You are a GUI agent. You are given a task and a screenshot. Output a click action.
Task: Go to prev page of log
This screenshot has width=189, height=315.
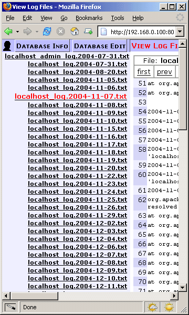[x=164, y=72]
